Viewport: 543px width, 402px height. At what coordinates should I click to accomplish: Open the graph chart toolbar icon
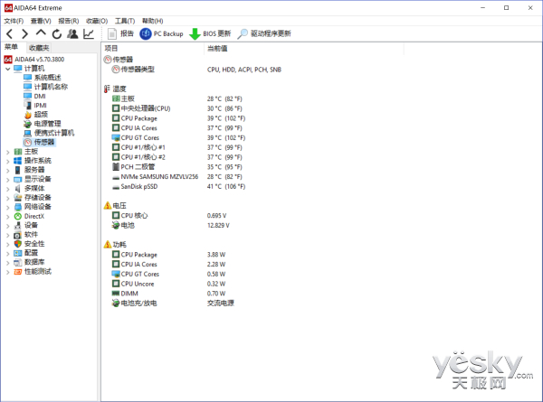[89, 33]
